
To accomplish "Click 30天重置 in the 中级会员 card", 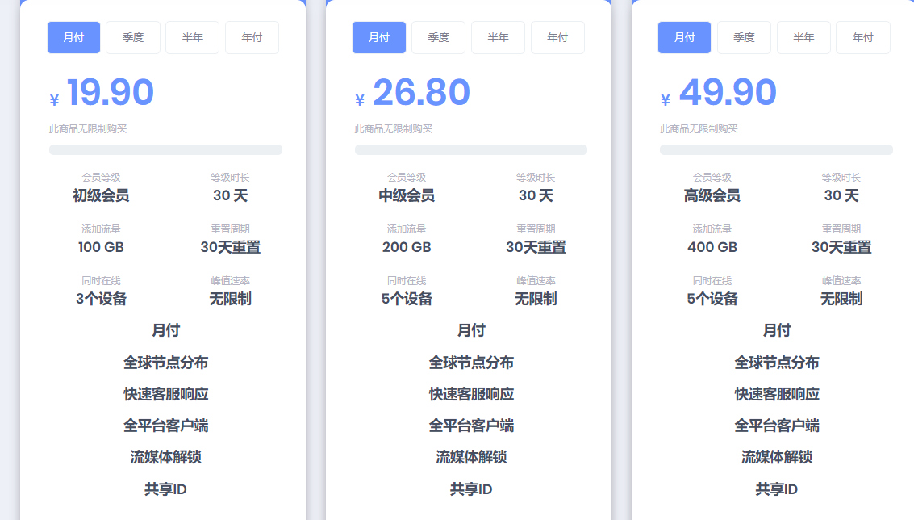I will point(536,247).
